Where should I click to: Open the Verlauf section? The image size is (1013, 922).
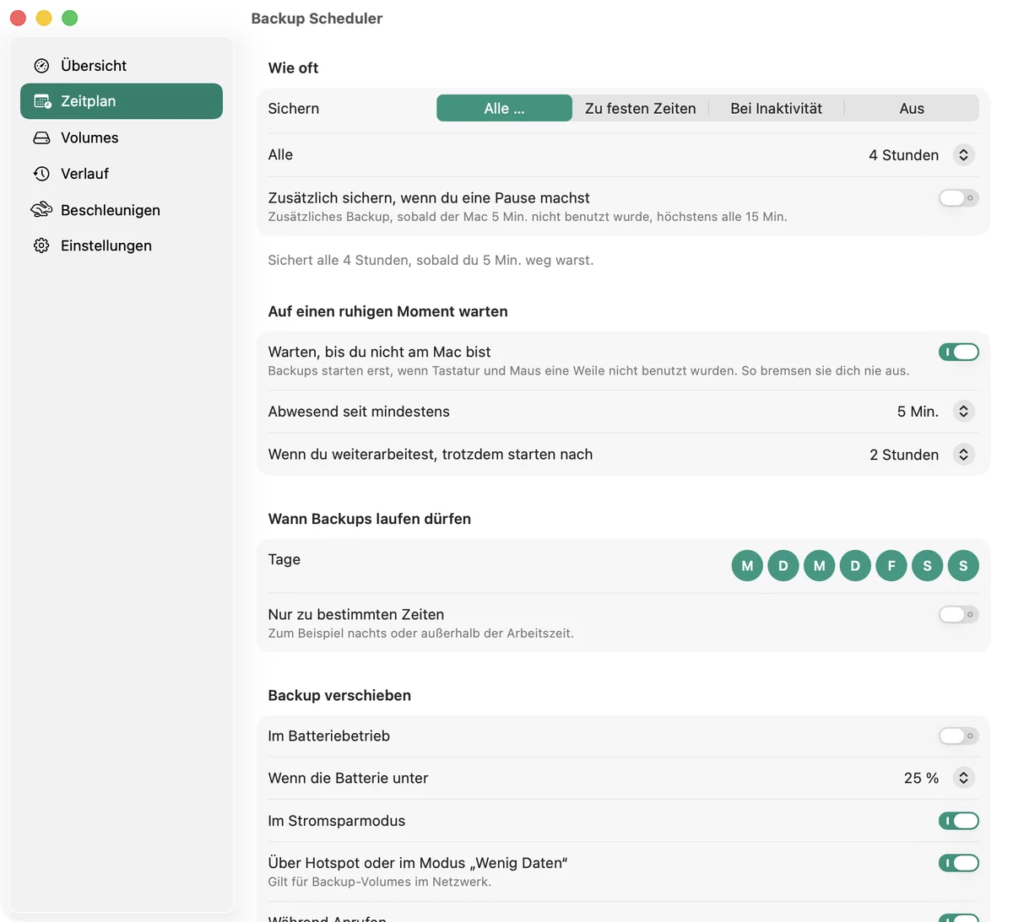(122, 174)
